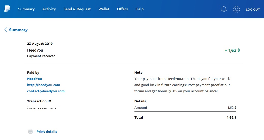Click the Total row label
Image resolution: width=264 pixels, height=140 pixels.
(139, 118)
